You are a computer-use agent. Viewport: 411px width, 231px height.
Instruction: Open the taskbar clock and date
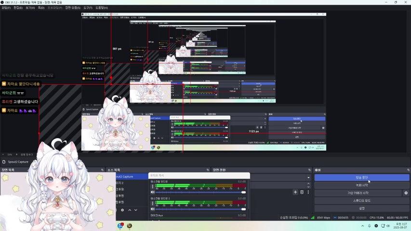[x=401, y=226]
